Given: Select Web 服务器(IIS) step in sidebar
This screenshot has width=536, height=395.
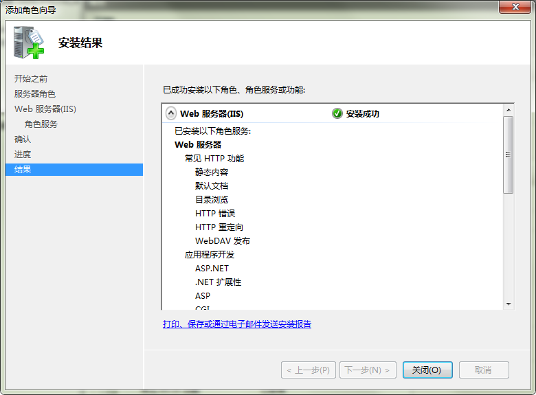Looking at the screenshot, I should click(45, 109).
